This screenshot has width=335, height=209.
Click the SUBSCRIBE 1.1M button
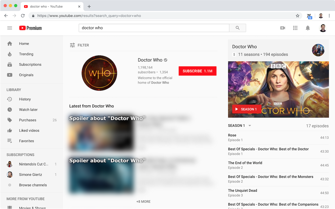pyautogui.click(x=198, y=71)
